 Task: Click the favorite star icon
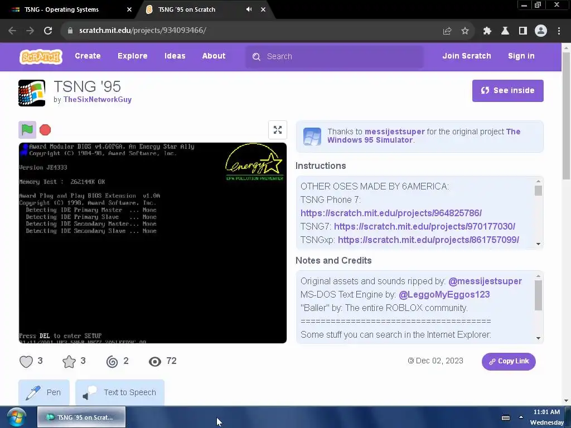69,361
